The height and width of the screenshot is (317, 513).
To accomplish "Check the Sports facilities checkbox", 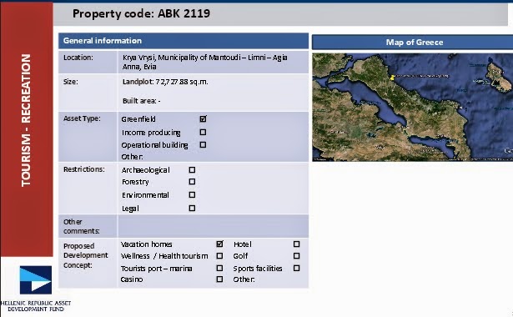I will tap(296, 268).
